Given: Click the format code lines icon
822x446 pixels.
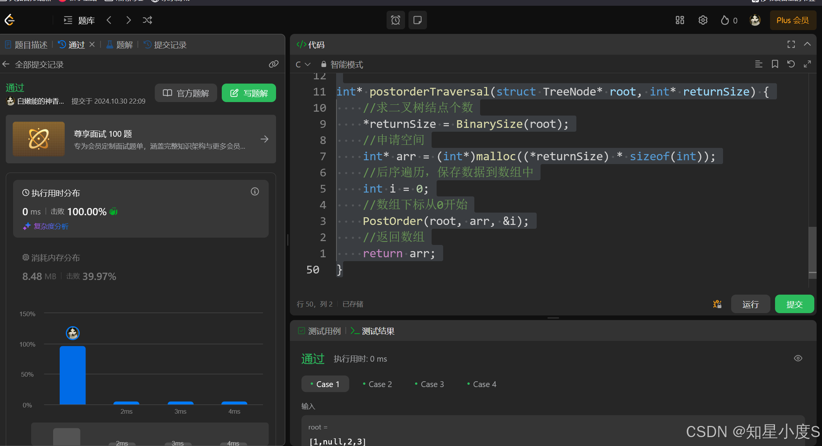Looking at the screenshot, I should coord(758,64).
